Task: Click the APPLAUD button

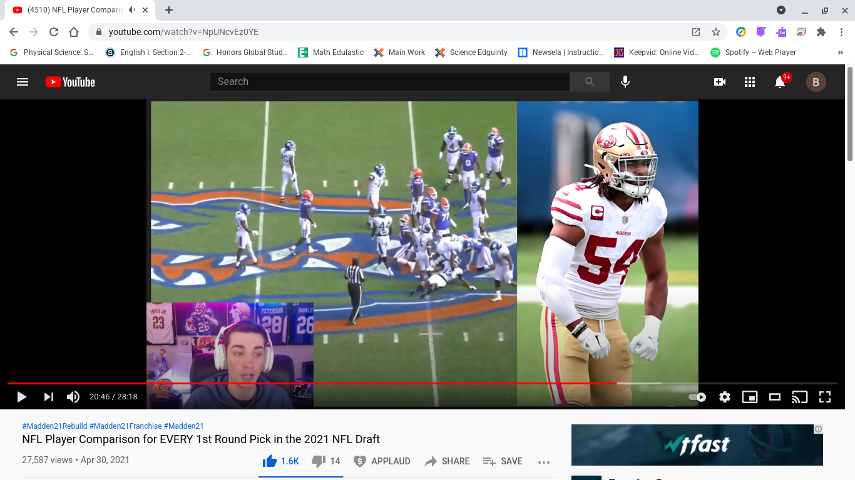Action: click(x=382, y=461)
